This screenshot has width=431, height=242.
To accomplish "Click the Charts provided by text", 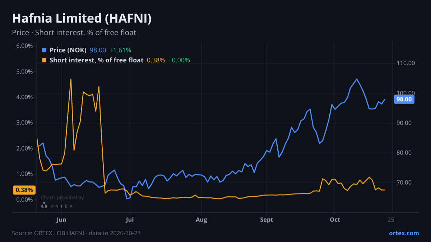I will [x=62, y=198].
